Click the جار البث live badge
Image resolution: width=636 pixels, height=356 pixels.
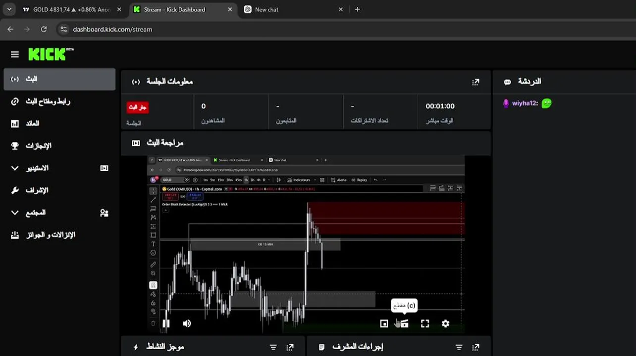[x=138, y=107]
